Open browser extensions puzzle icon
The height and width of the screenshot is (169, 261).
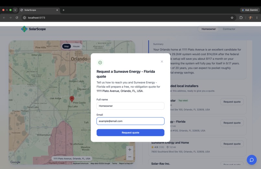[241, 18]
